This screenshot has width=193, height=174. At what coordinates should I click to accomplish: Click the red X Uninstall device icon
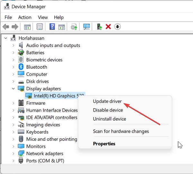108,27
